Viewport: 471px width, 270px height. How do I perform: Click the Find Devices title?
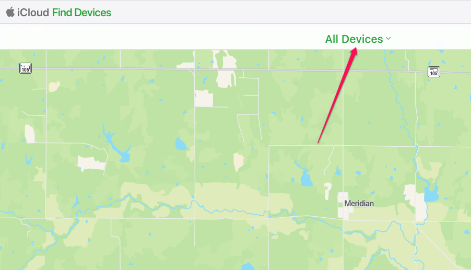tap(81, 13)
